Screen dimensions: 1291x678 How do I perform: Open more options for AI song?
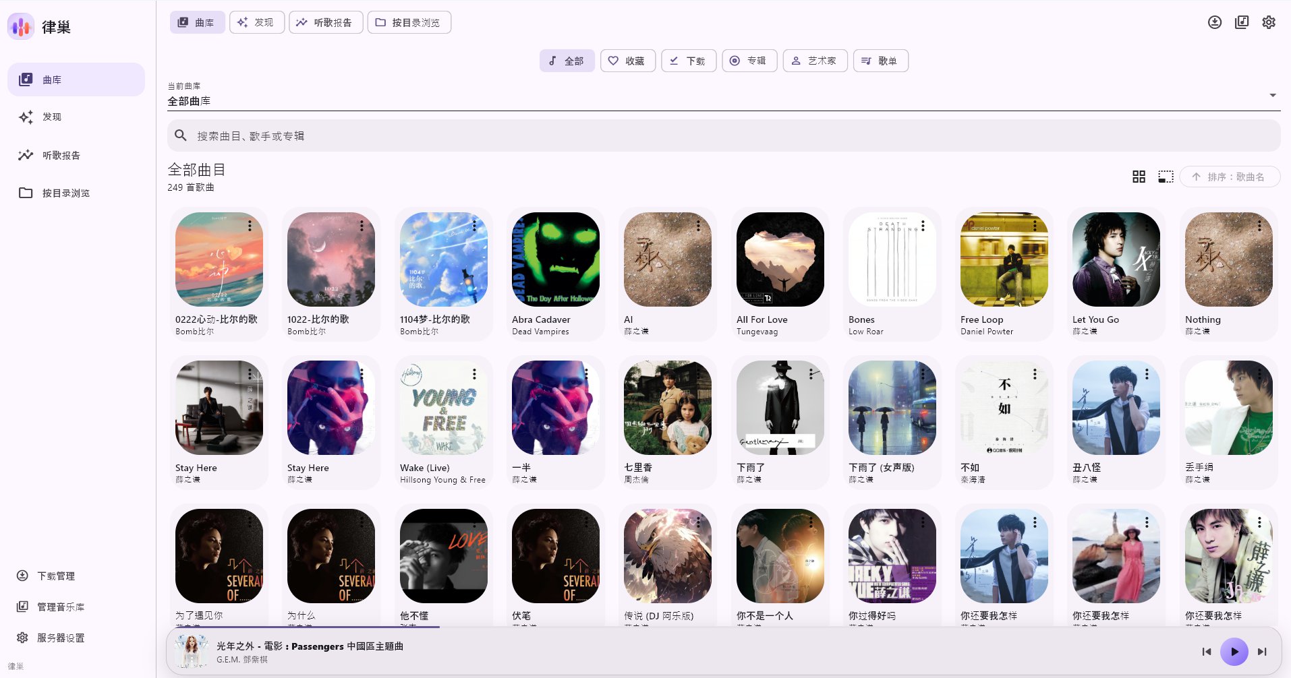[x=698, y=226]
